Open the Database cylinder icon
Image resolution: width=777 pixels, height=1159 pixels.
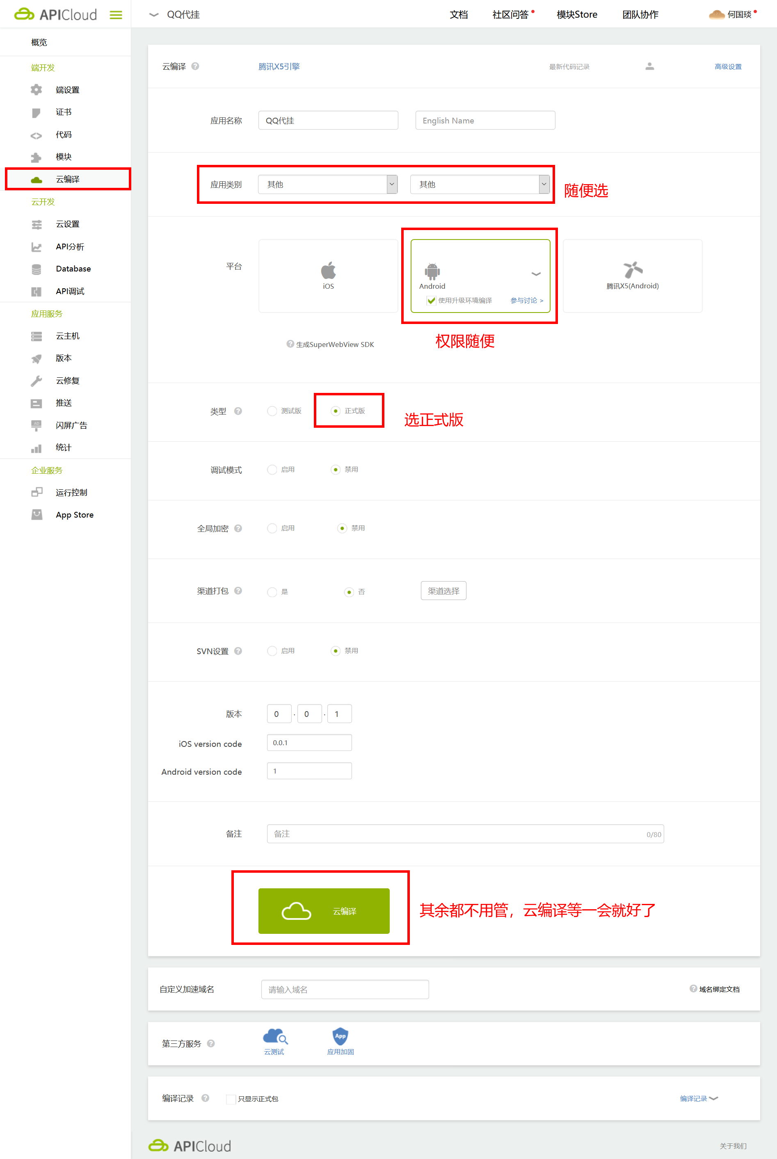[36, 269]
